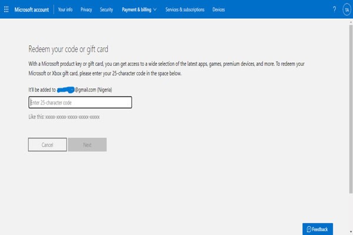Viewport: 353px width, 235px height.
Task: Click the chevron beside Payment & billing
Action: 155,9
